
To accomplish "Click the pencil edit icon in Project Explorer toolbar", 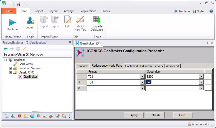I will tap(25, 49).
